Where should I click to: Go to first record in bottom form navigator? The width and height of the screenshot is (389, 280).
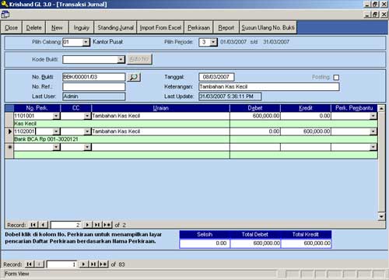pos(30,264)
